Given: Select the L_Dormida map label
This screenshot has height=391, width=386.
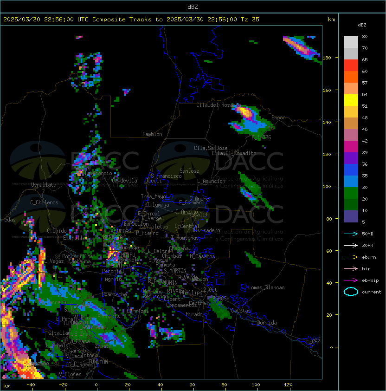Looking at the screenshot, I should (264, 323).
